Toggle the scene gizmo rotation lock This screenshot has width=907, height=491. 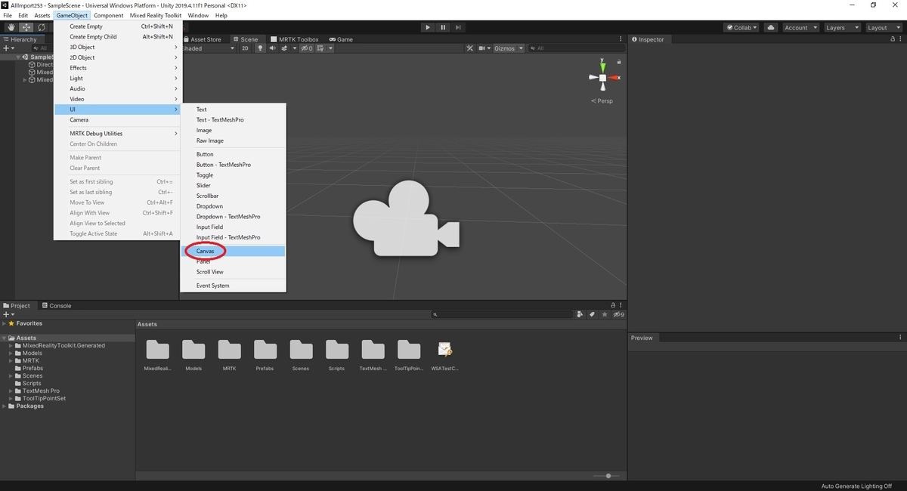point(620,61)
